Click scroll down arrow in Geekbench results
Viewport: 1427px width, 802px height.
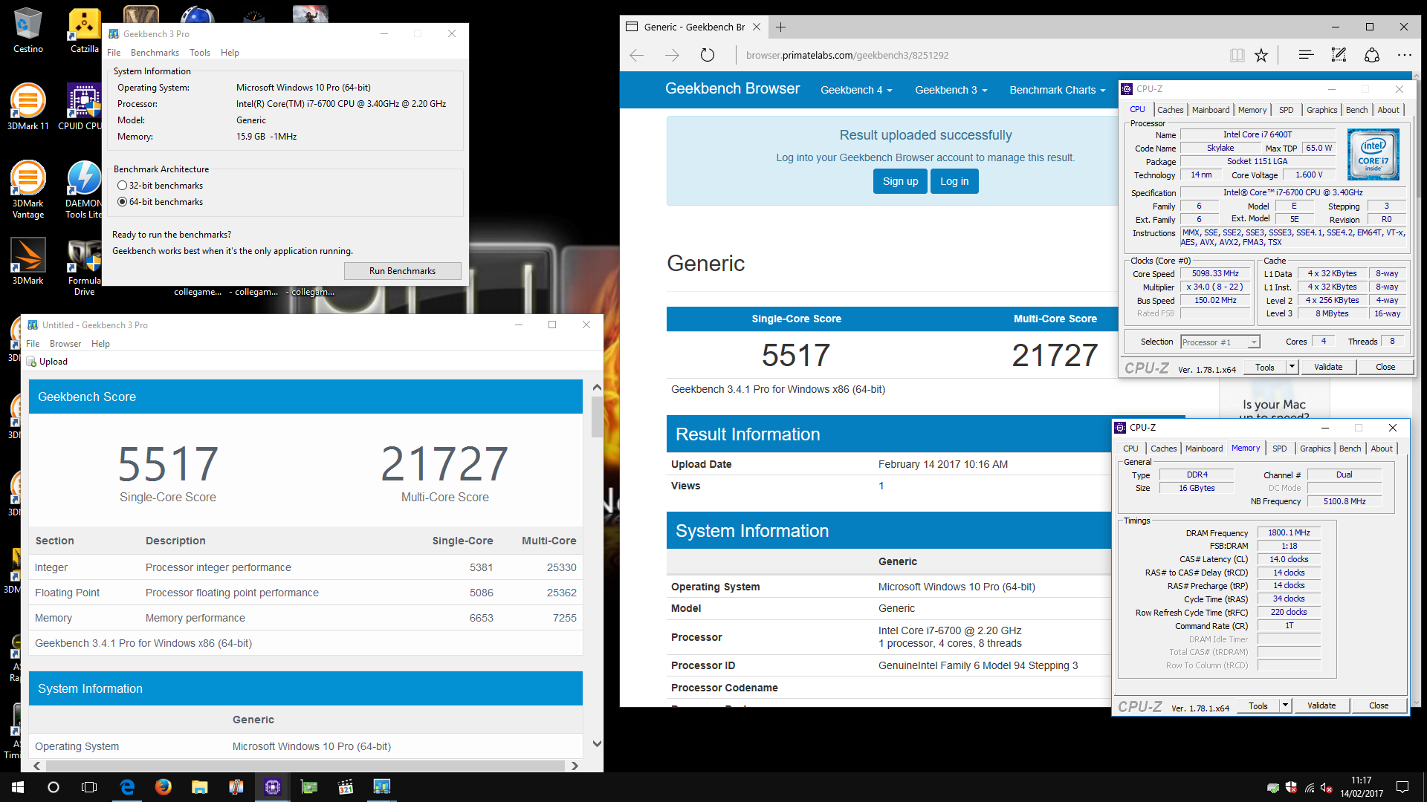pos(597,743)
